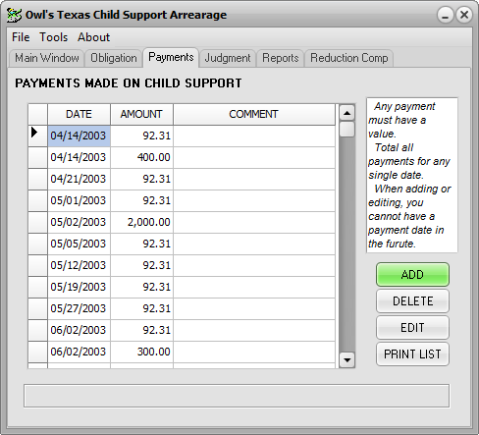Select current row indicator arrow for first payment
Screen dimensions: 479x435
pos(34,133)
